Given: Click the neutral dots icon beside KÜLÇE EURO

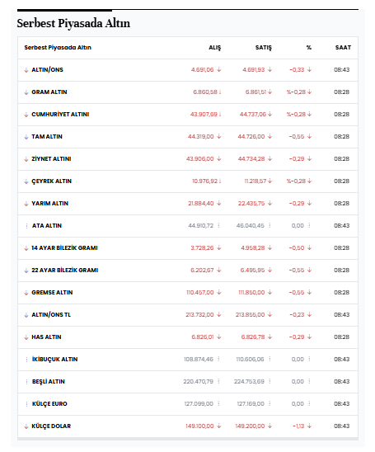Looking at the screenshot, I should tap(26, 404).
